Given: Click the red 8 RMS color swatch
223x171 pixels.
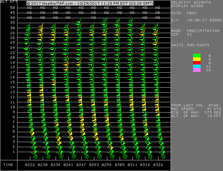Looking at the screenshot, I should click(197, 63).
